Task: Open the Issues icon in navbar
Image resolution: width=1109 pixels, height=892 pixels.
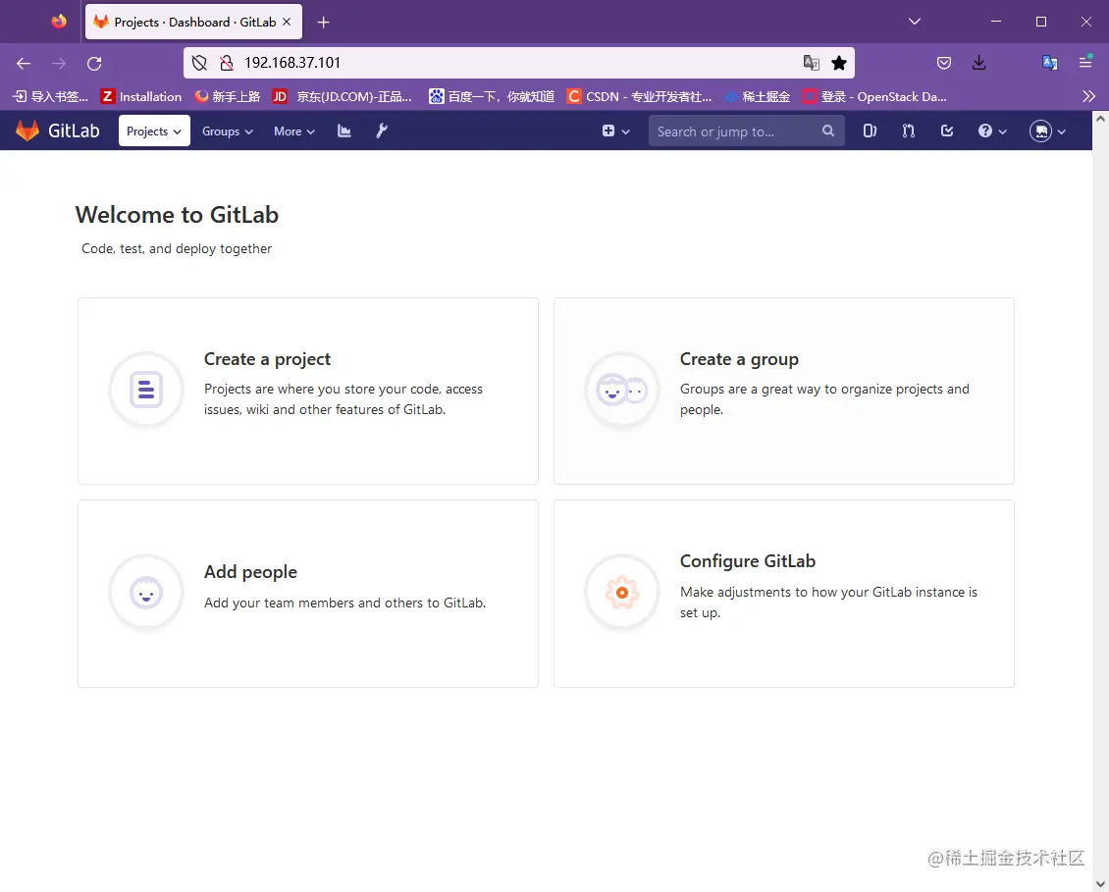Action: coord(870,131)
